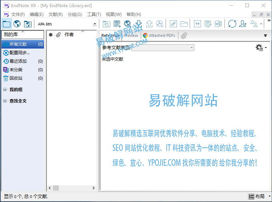The image size is (272, 202).
Task: Open 帮助(H) menu
Action: click(x=134, y=15)
